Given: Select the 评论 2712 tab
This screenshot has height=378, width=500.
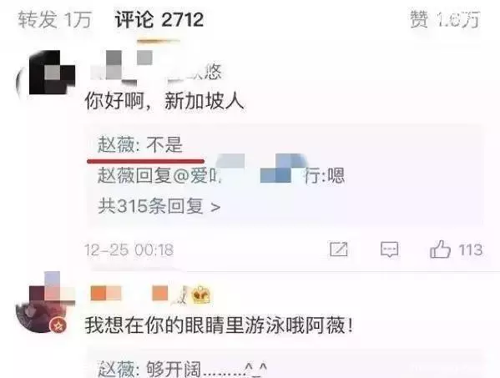Looking at the screenshot, I should (x=159, y=20).
